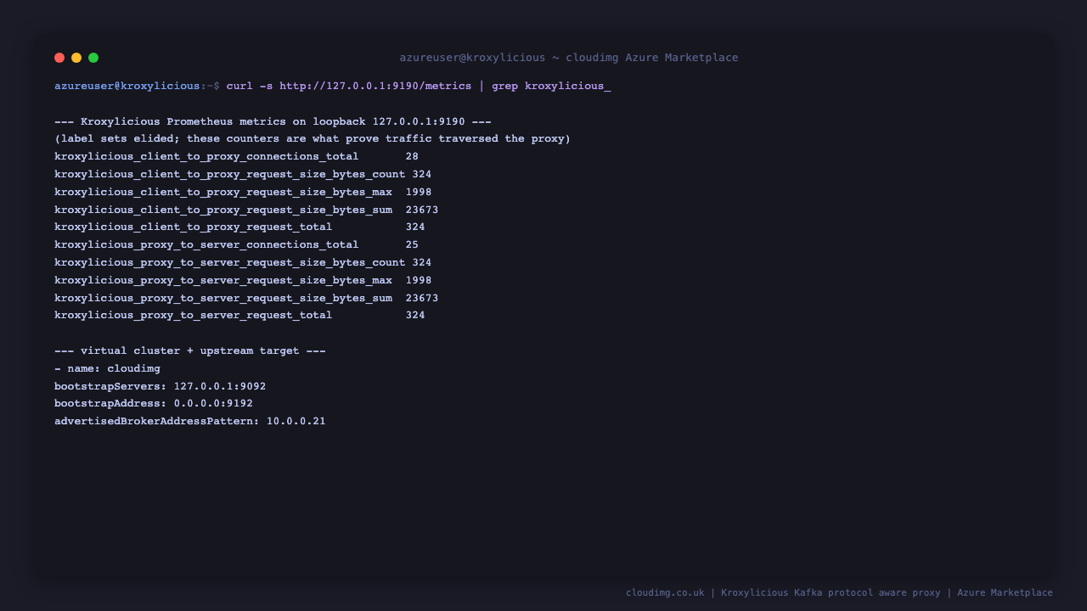1087x611 pixels.
Task: Select kroxylicious_proxy_to_server_request_size_bytes_sum metric
Action: [x=223, y=298]
